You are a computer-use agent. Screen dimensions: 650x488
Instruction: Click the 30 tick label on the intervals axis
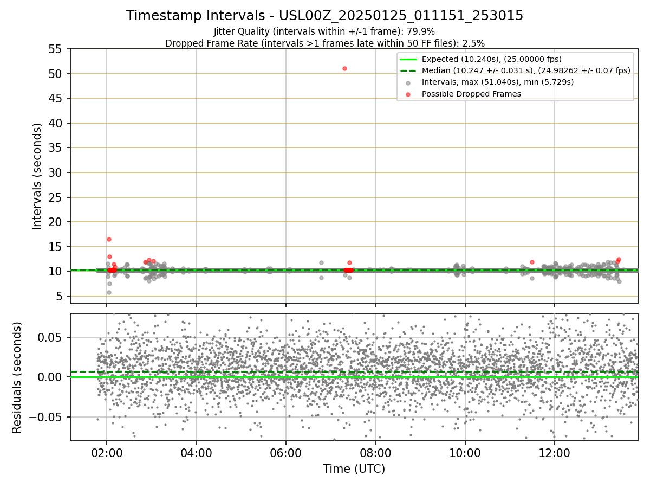56,172
